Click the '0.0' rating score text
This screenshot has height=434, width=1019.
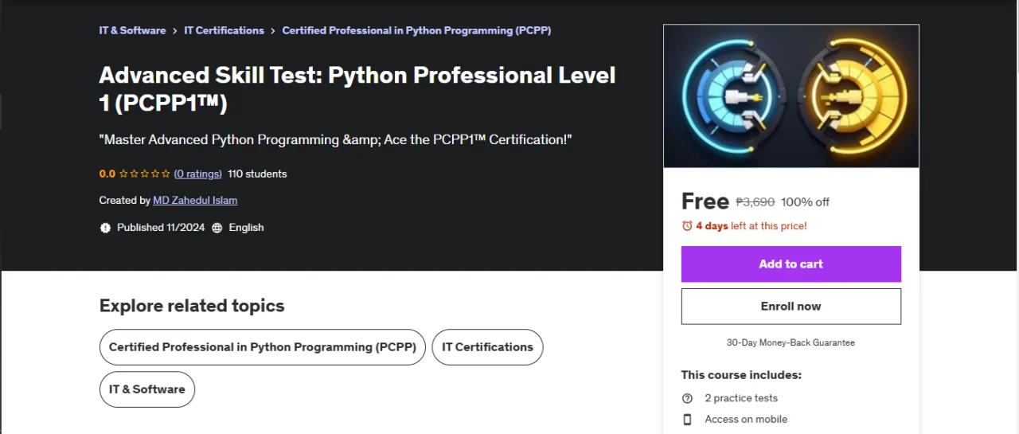pyautogui.click(x=107, y=174)
